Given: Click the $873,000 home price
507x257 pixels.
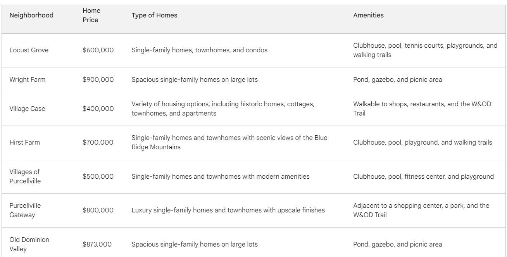Looking at the screenshot, I should click(x=97, y=245).
